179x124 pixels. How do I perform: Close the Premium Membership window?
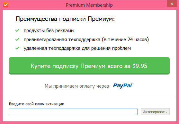(x=172, y=4)
